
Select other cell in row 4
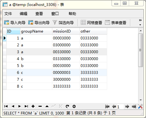(93, 59)
